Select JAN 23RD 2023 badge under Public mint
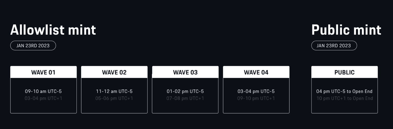This screenshot has width=393, height=129. pos(334,46)
